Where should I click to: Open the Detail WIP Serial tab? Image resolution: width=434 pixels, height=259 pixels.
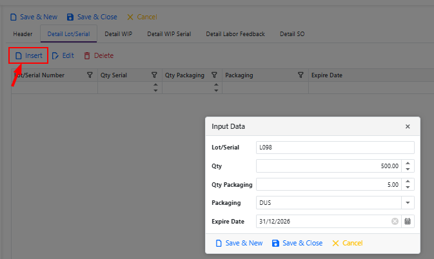coord(169,34)
